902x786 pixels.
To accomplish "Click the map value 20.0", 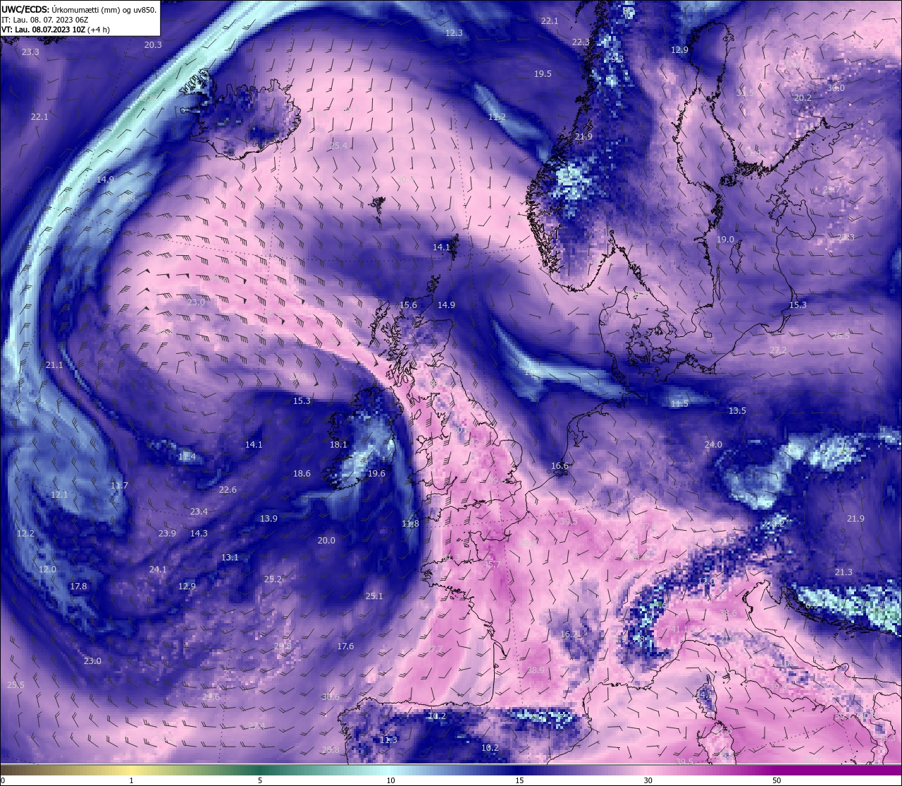I will point(326,541).
